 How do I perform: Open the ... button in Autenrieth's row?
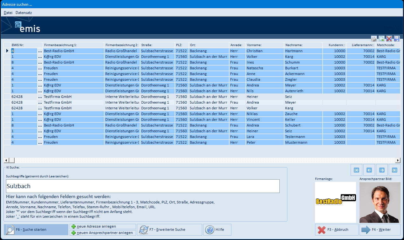click(40, 91)
